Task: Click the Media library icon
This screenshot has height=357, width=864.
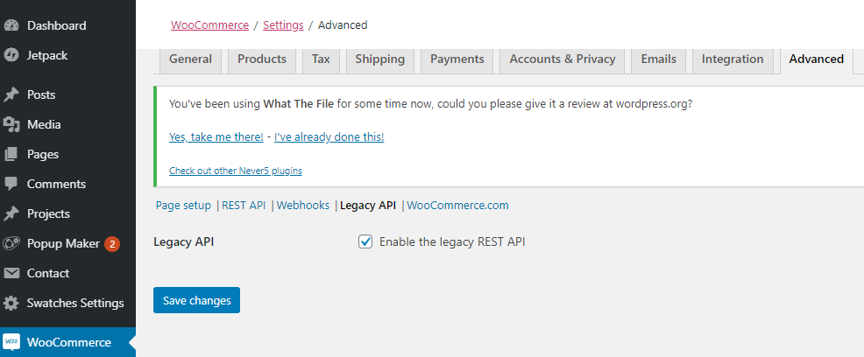Action: (11, 124)
